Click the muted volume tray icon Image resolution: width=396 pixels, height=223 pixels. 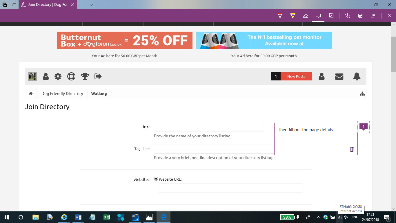346,217
